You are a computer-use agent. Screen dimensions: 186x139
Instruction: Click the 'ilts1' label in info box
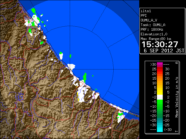(146, 11)
